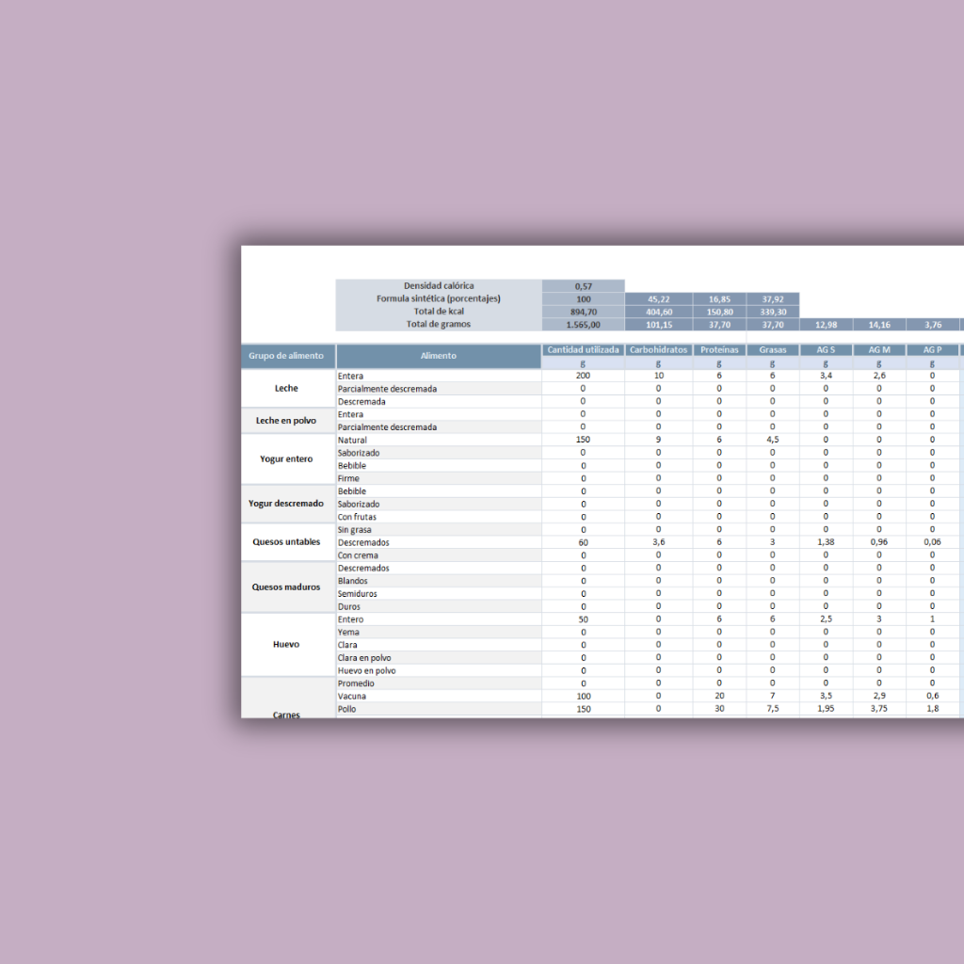The width and height of the screenshot is (964, 964).
Task: Select the 894,70 total kcal cell
Action: pyautogui.click(x=583, y=312)
